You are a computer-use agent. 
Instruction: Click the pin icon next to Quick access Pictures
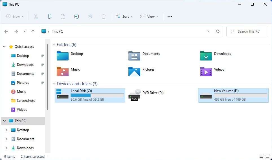(43, 83)
